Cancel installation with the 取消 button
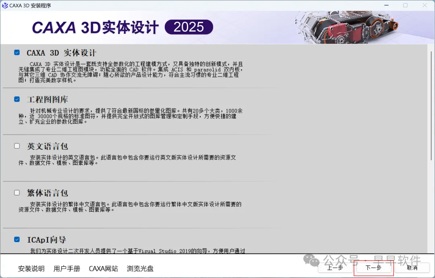Screen dimensions: 435x278 pos(412,268)
